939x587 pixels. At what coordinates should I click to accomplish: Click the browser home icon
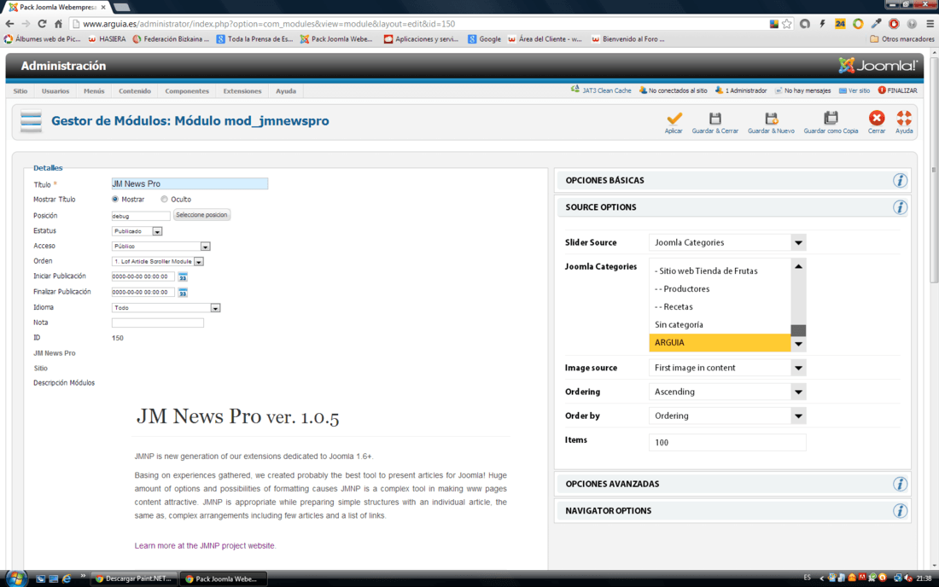click(x=58, y=24)
